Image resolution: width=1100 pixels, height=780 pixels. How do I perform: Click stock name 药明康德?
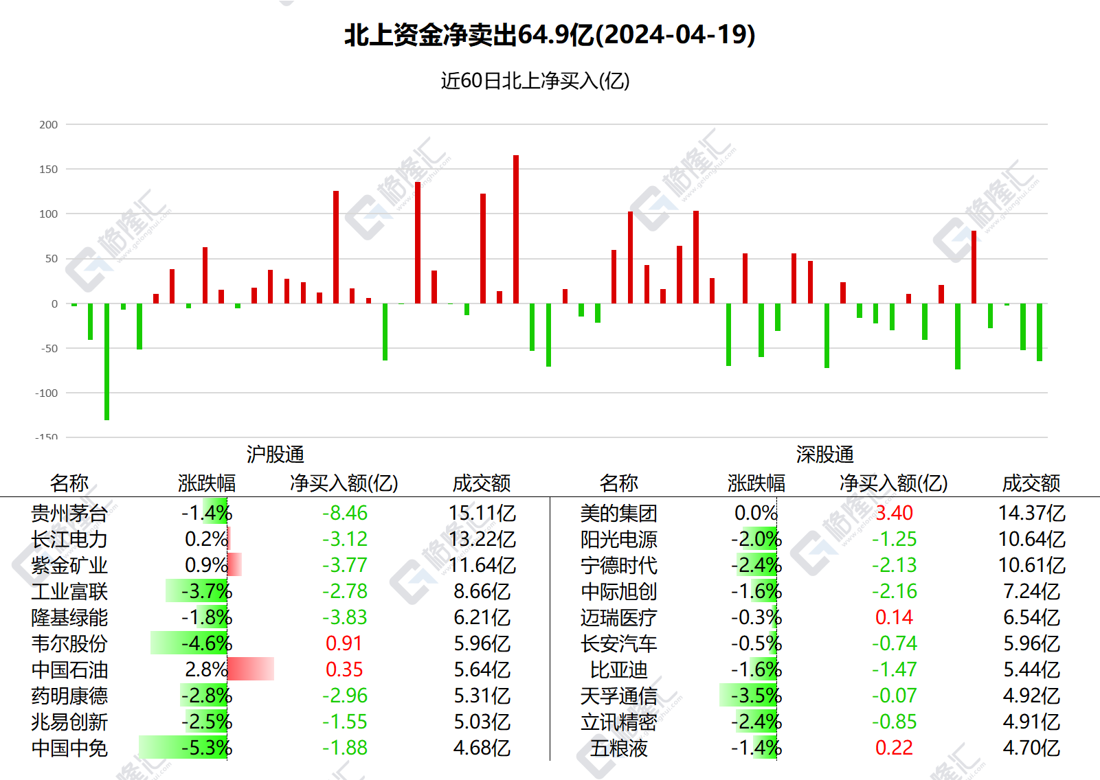coord(69,696)
